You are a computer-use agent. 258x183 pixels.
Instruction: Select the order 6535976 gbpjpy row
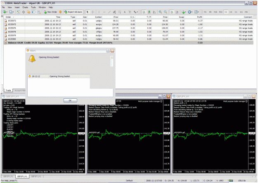128,28
